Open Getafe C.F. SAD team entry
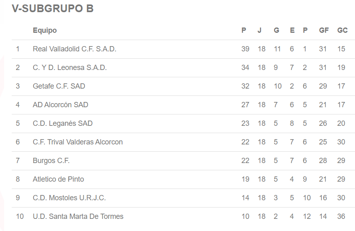The height and width of the screenshot is (231, 355). pos(59,86)
